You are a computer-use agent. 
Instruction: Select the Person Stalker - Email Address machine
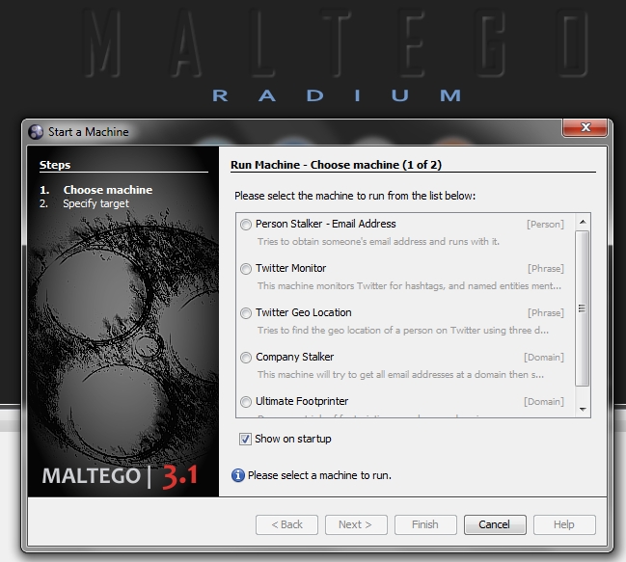tap(247, 225)
